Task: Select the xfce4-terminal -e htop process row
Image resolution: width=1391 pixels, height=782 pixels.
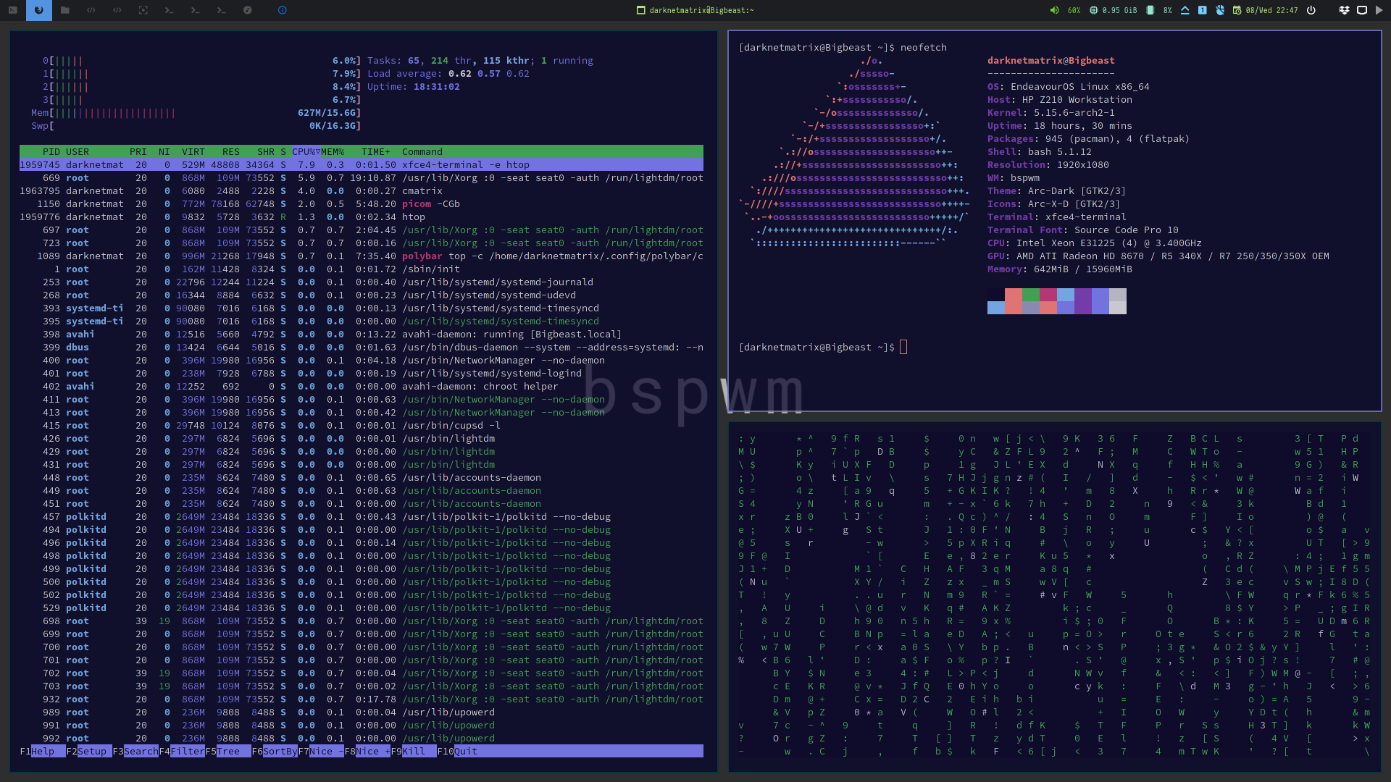Action: [x=362, y=164]
